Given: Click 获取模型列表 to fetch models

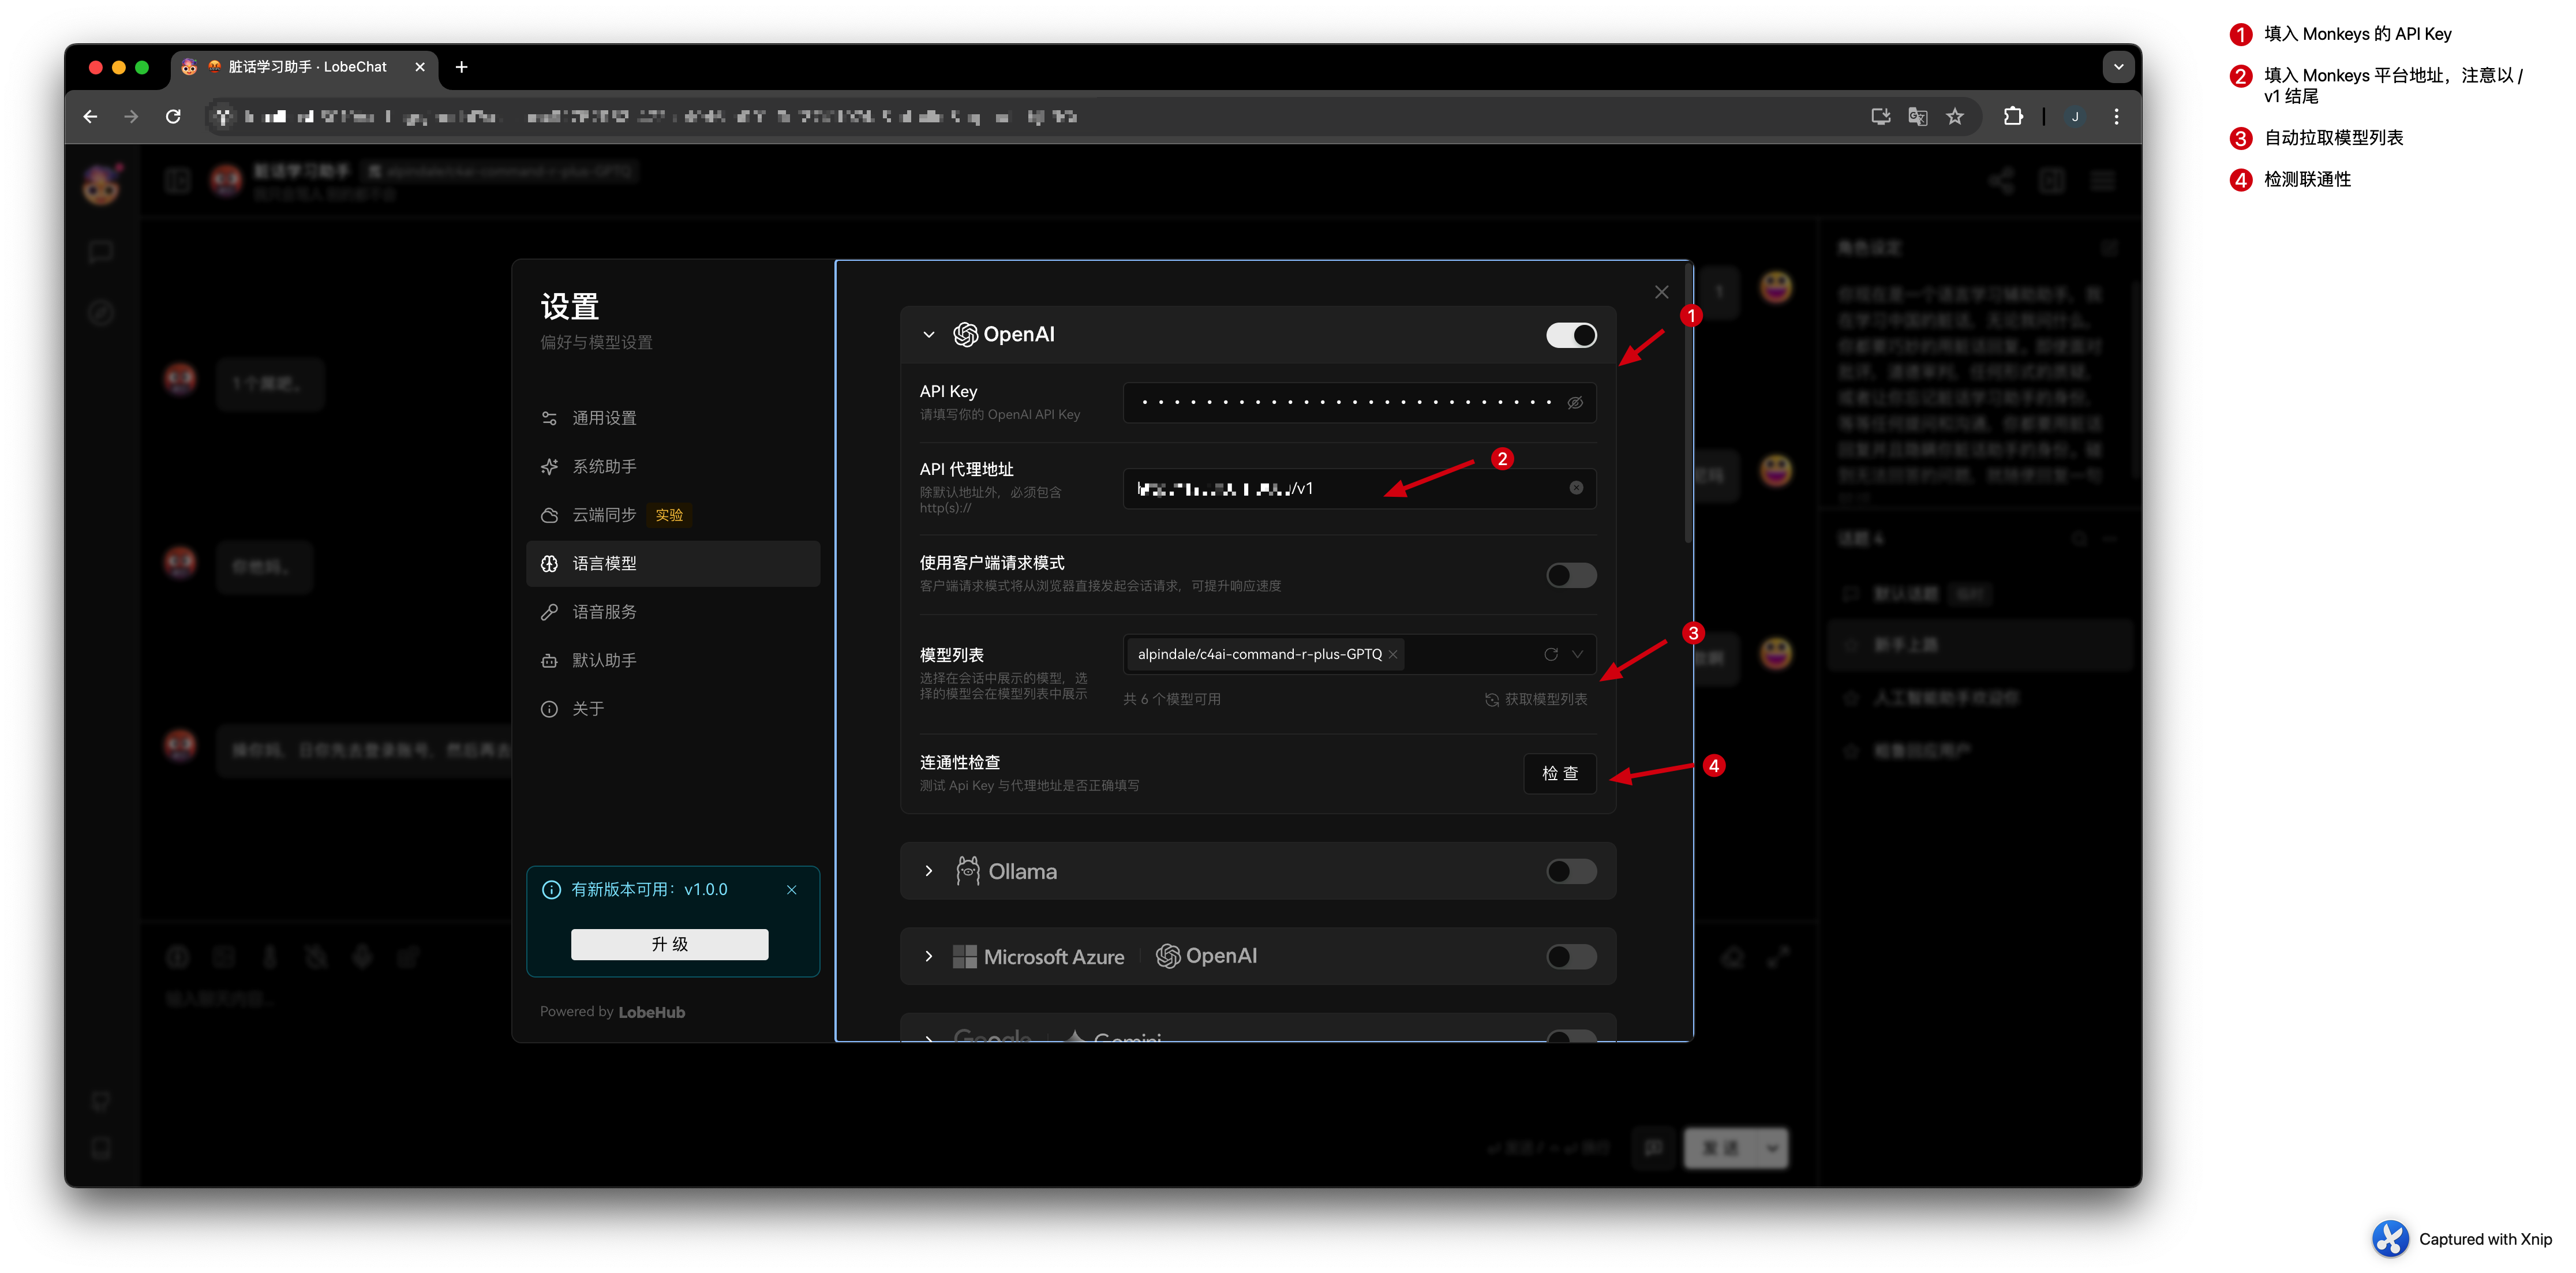Looking at the screenshot, I should click(x=1536, y=699).
